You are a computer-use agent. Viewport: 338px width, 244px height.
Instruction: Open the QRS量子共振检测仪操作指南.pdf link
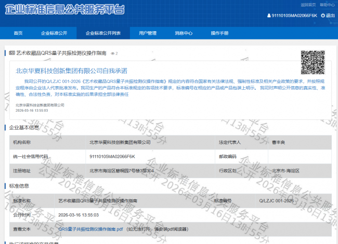tap(90, 229)
